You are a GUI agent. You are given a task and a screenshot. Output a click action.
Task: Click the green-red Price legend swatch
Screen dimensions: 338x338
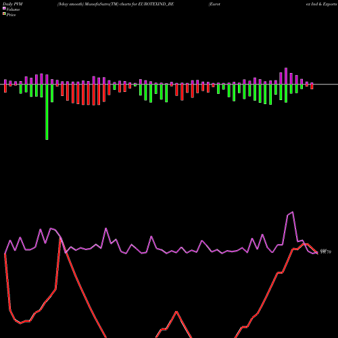(4, 14)
